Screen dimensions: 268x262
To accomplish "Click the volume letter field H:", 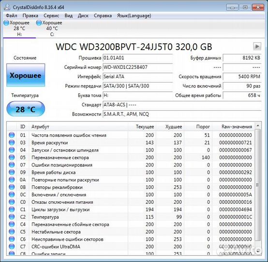I will tap(137, 95).
